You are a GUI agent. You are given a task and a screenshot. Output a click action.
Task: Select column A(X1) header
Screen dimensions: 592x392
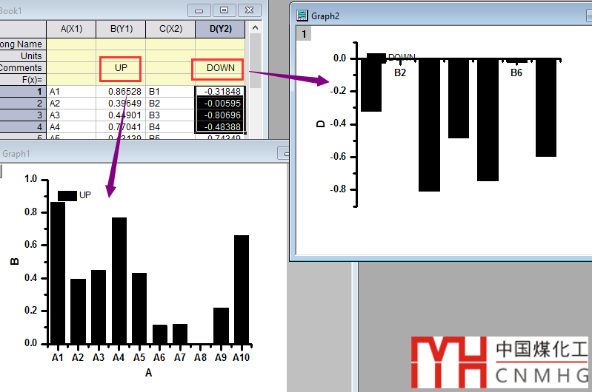[71, 29]
